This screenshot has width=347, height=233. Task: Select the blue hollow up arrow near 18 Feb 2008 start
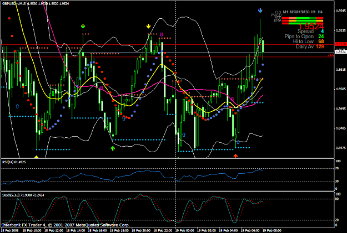coord(17,106)
